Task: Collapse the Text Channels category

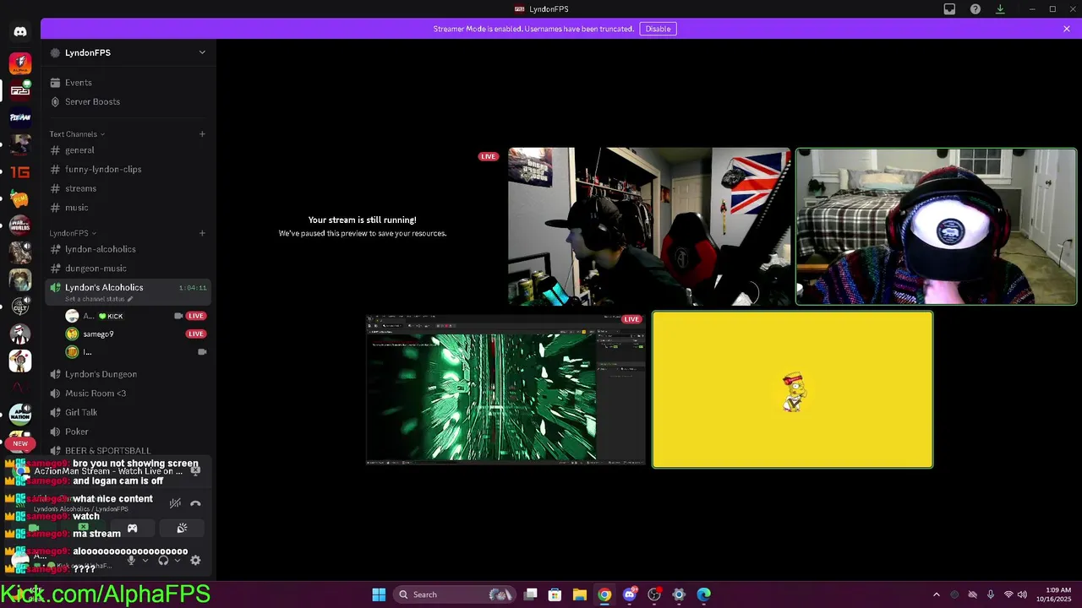Action: point(77,134)
